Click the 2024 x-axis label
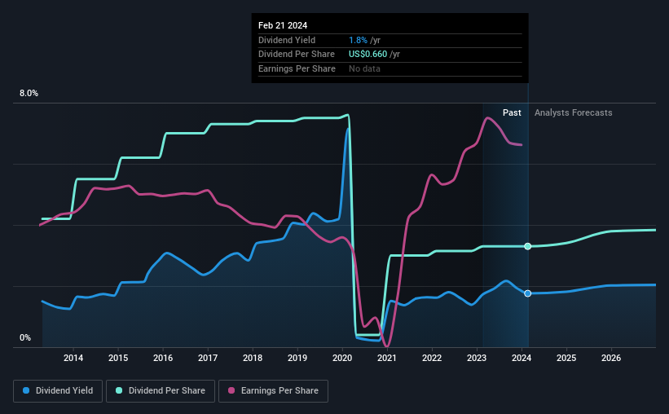Screen dimensions: 669x414 tap(522, 358)
